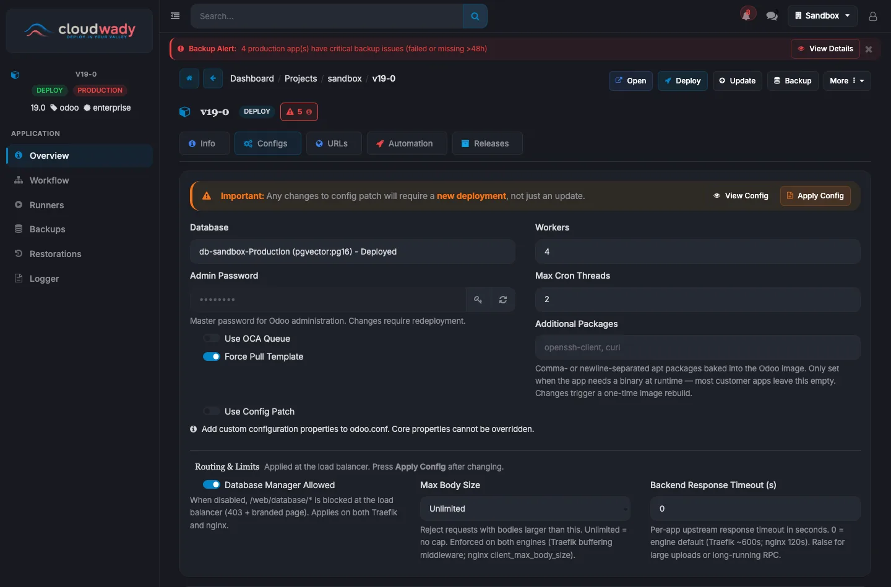Viewport: 891px width, 587px height.
Task: Open Restorations in the sidebar
Action: click(x=79, y=254)
